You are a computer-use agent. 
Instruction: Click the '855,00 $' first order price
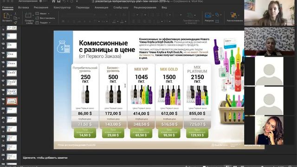click(x=197, y=113)
